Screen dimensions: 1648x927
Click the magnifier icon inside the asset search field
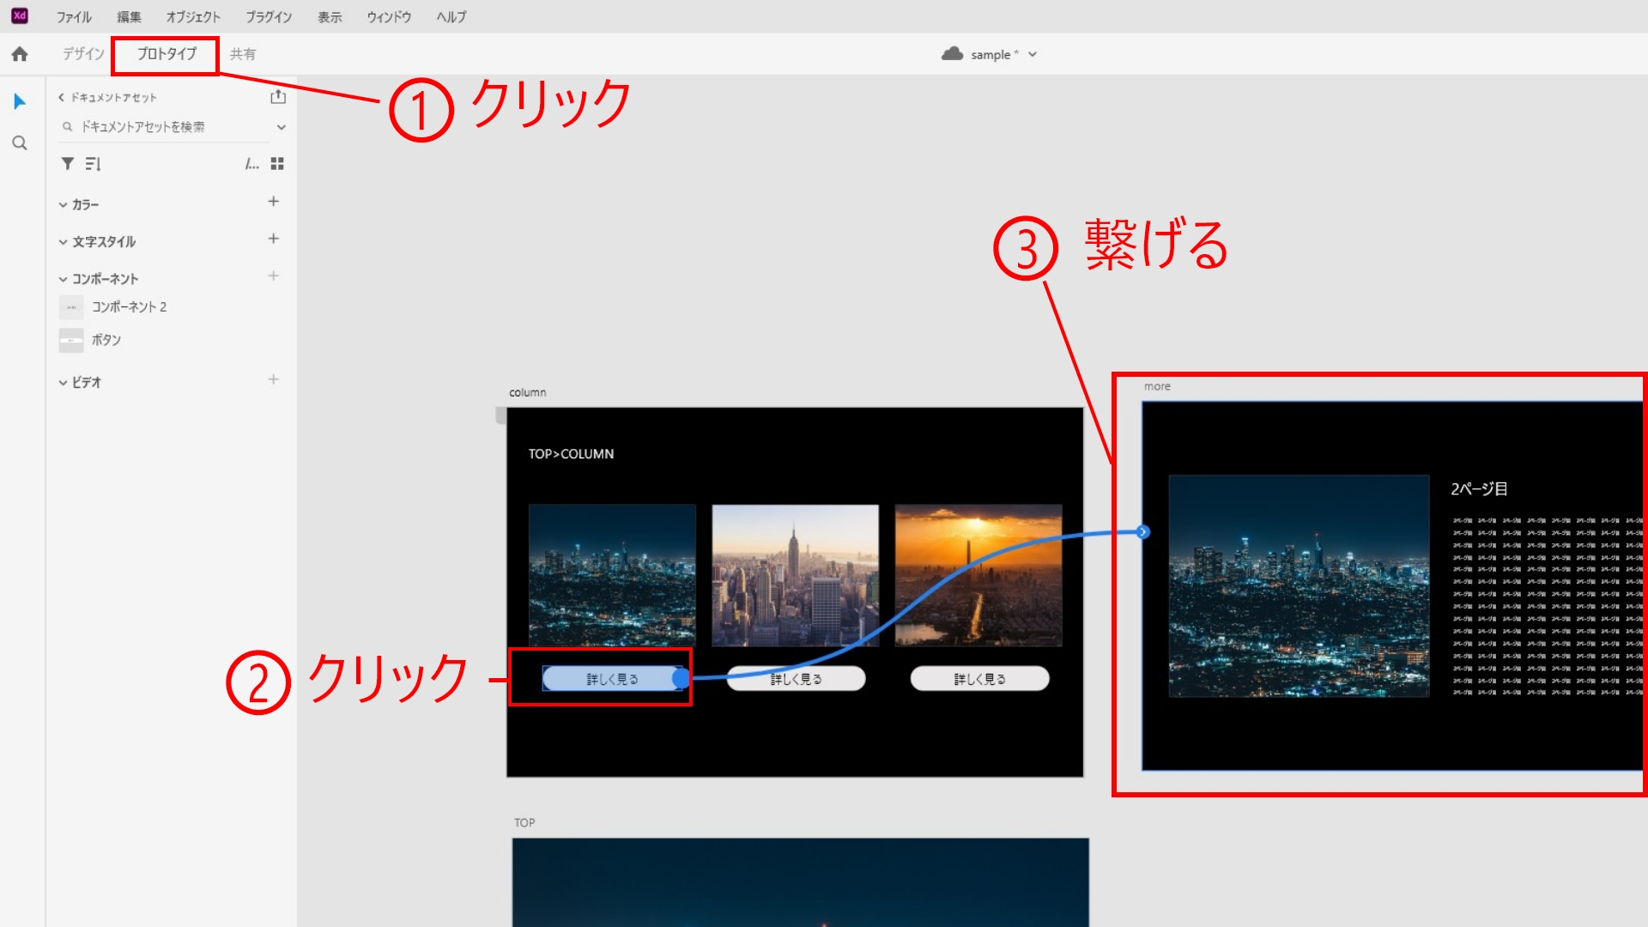[67, 126]
